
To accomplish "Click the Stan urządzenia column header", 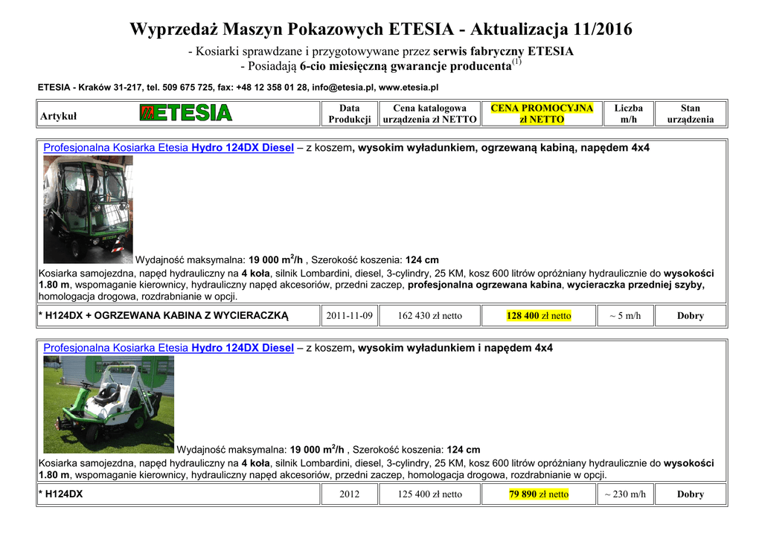I will click(x=690, y=114).
